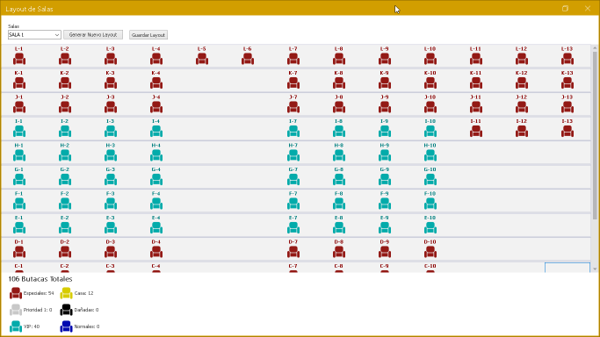600x337 pixels.
Task: Click seat J-2
Action: (x=65, y=107)
